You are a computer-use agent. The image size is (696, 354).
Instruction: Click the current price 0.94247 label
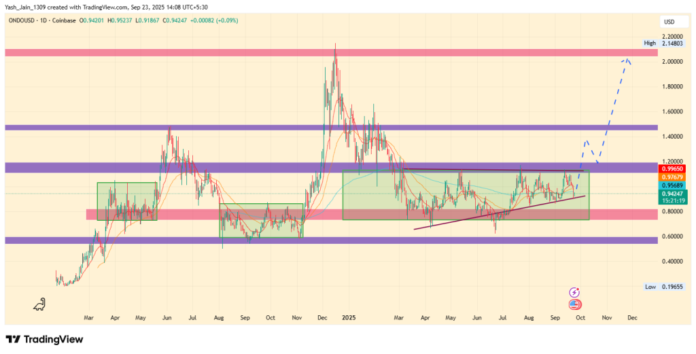pos(672,193)
